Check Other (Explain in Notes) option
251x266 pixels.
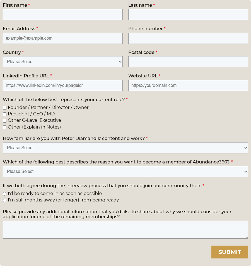(5, 127)
